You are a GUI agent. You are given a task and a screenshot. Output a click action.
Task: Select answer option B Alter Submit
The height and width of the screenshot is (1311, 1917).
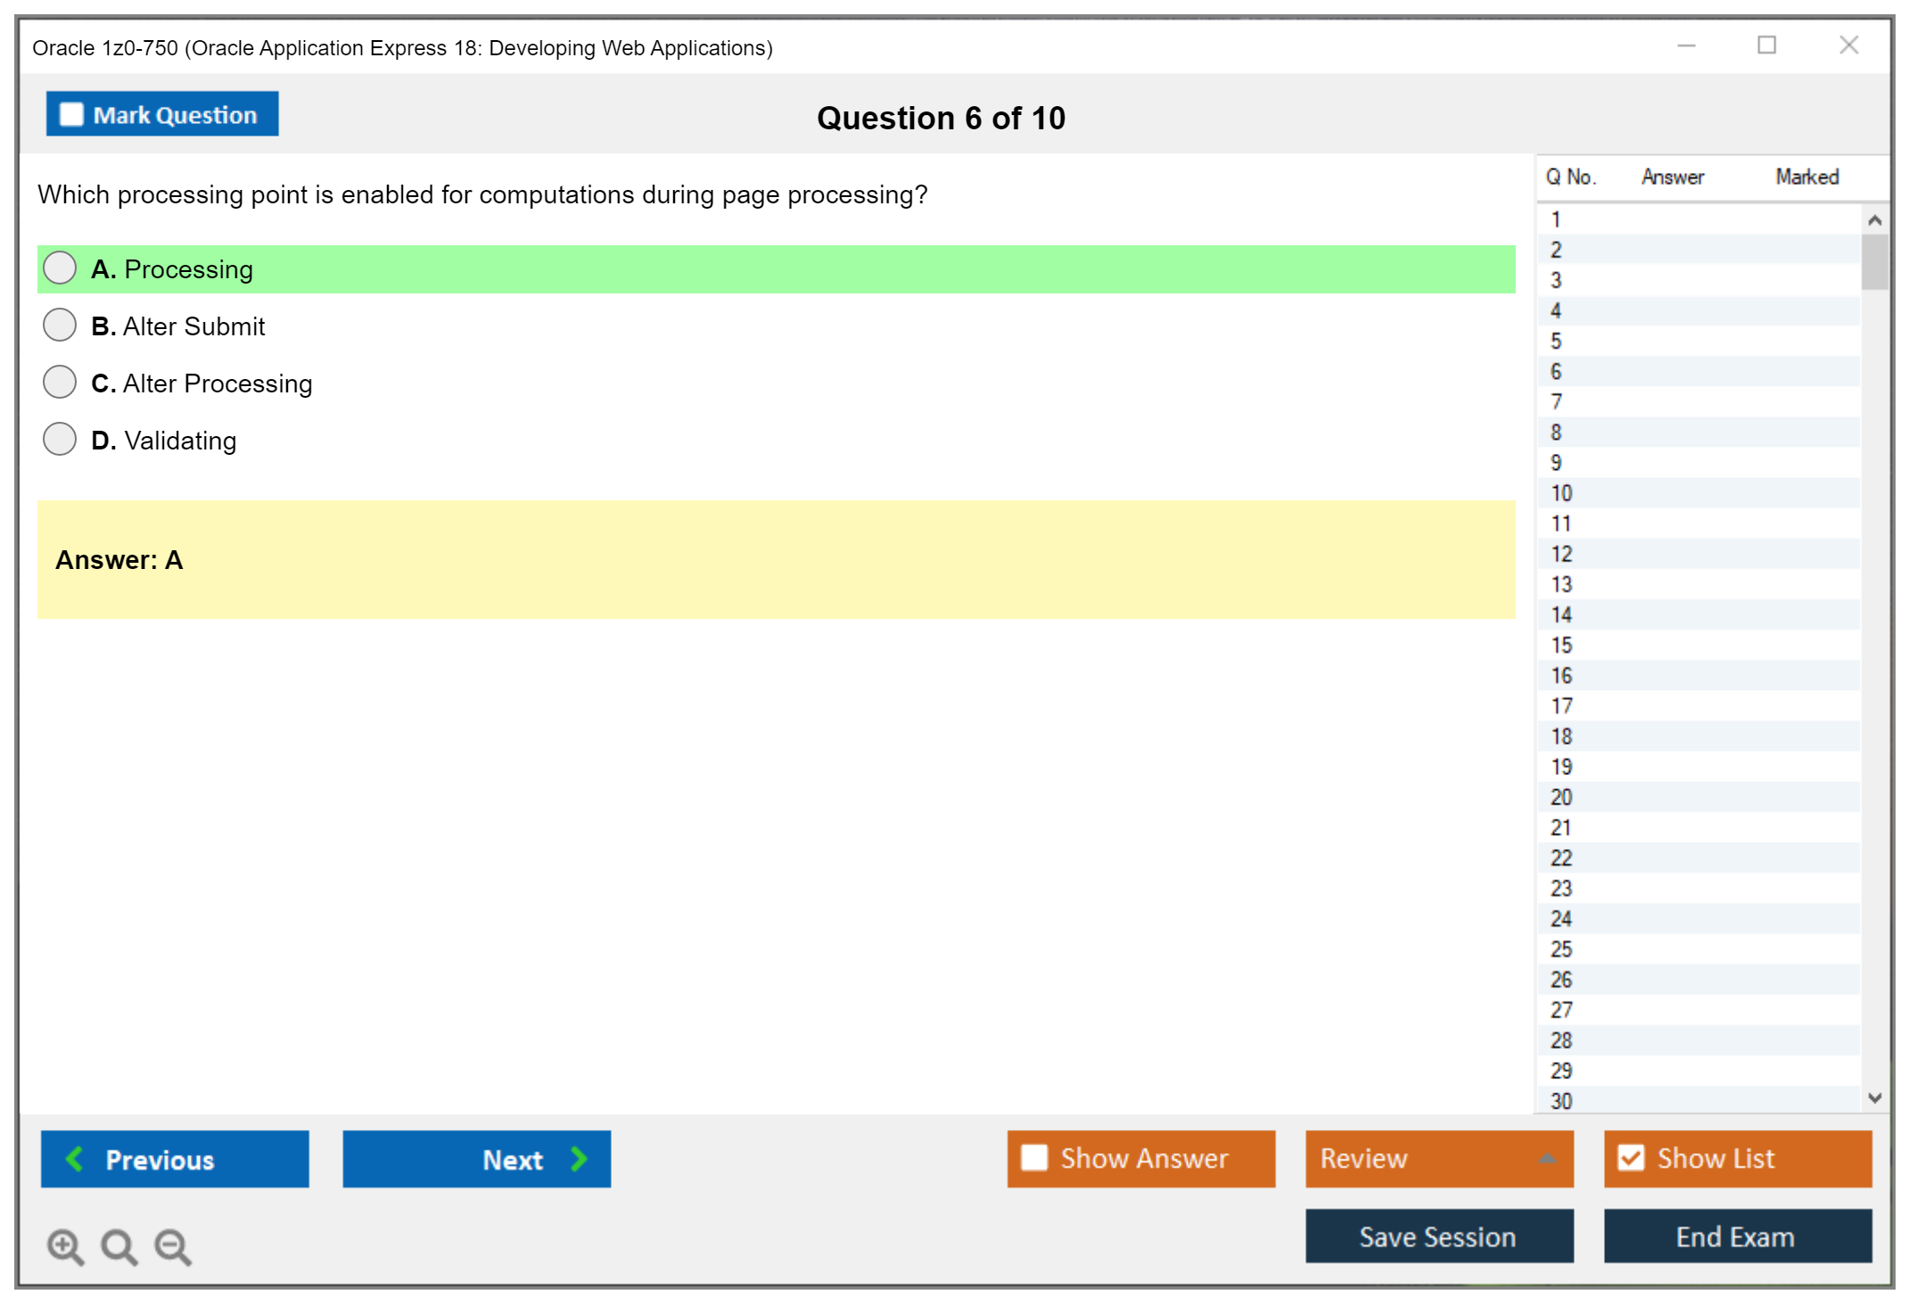click(59, 325)
